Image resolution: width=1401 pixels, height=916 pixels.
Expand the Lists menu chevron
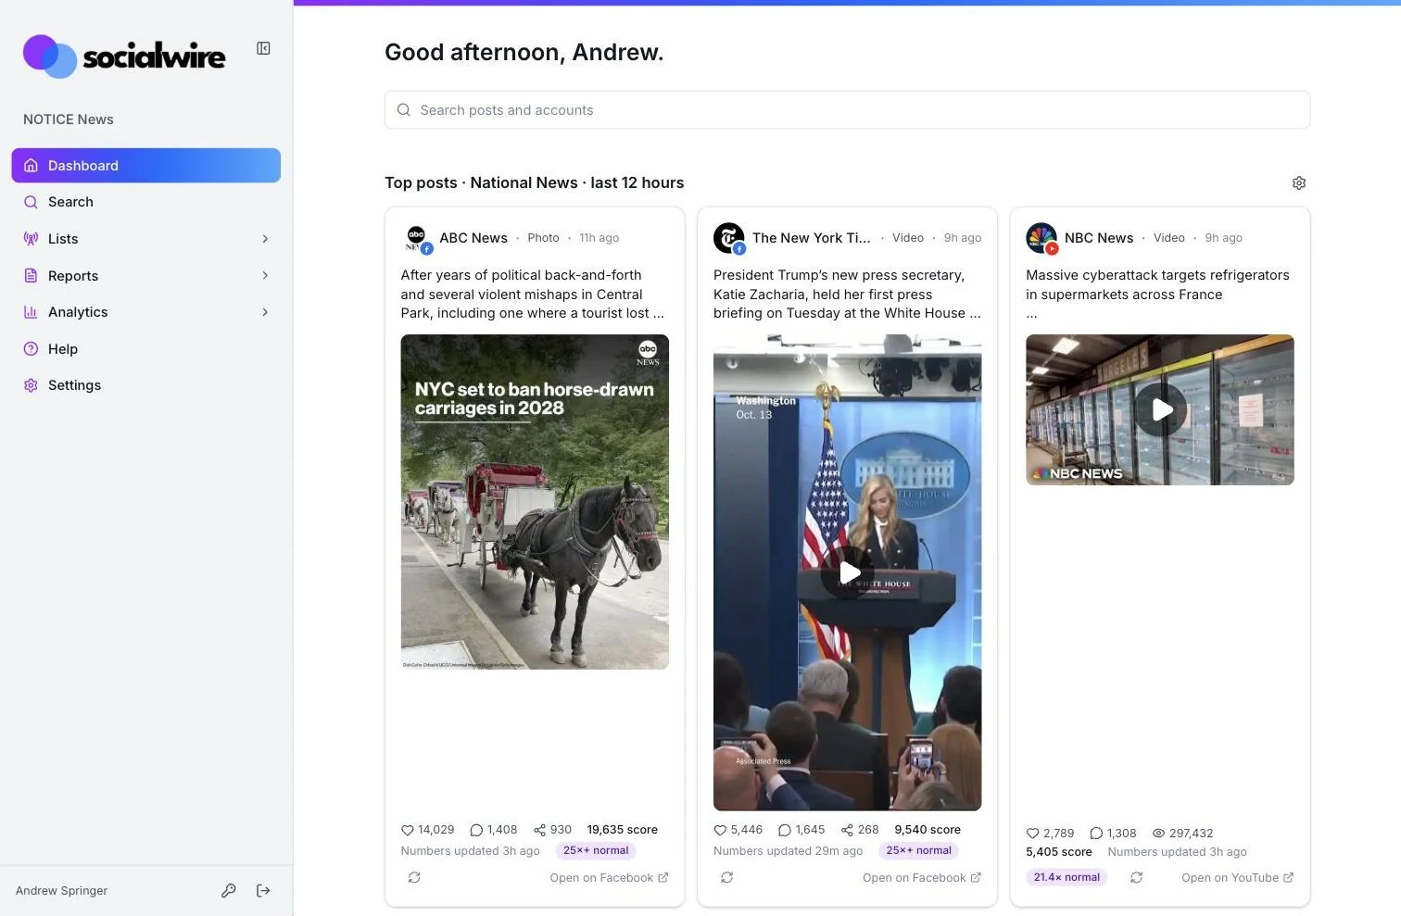point(265,239)
